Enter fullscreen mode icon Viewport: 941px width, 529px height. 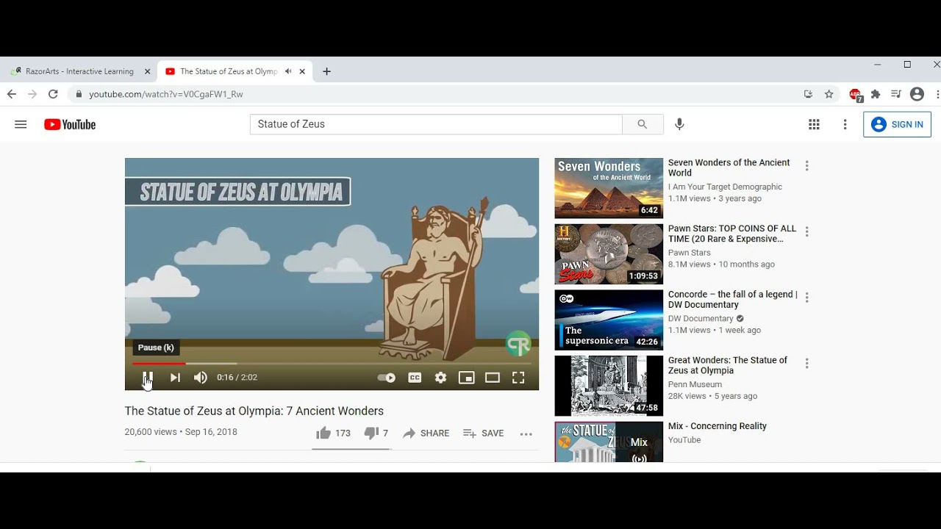pos(518,378)
